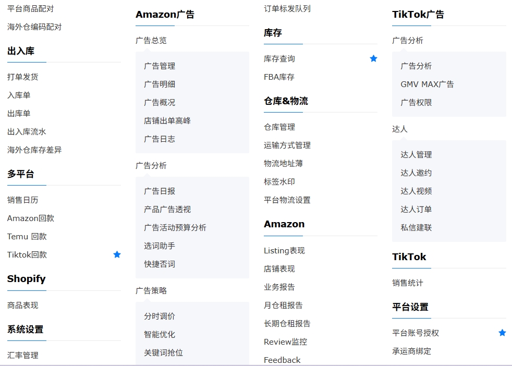Open 关键词抢位
This screenshot has height=366, width=512.
click(164, 352)
